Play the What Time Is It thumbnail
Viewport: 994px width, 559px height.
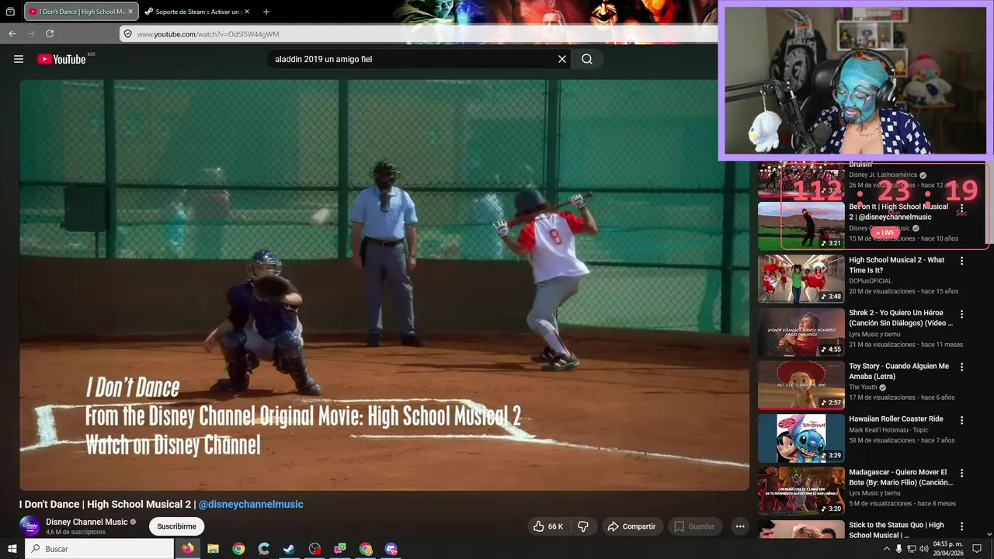point(801,279)
